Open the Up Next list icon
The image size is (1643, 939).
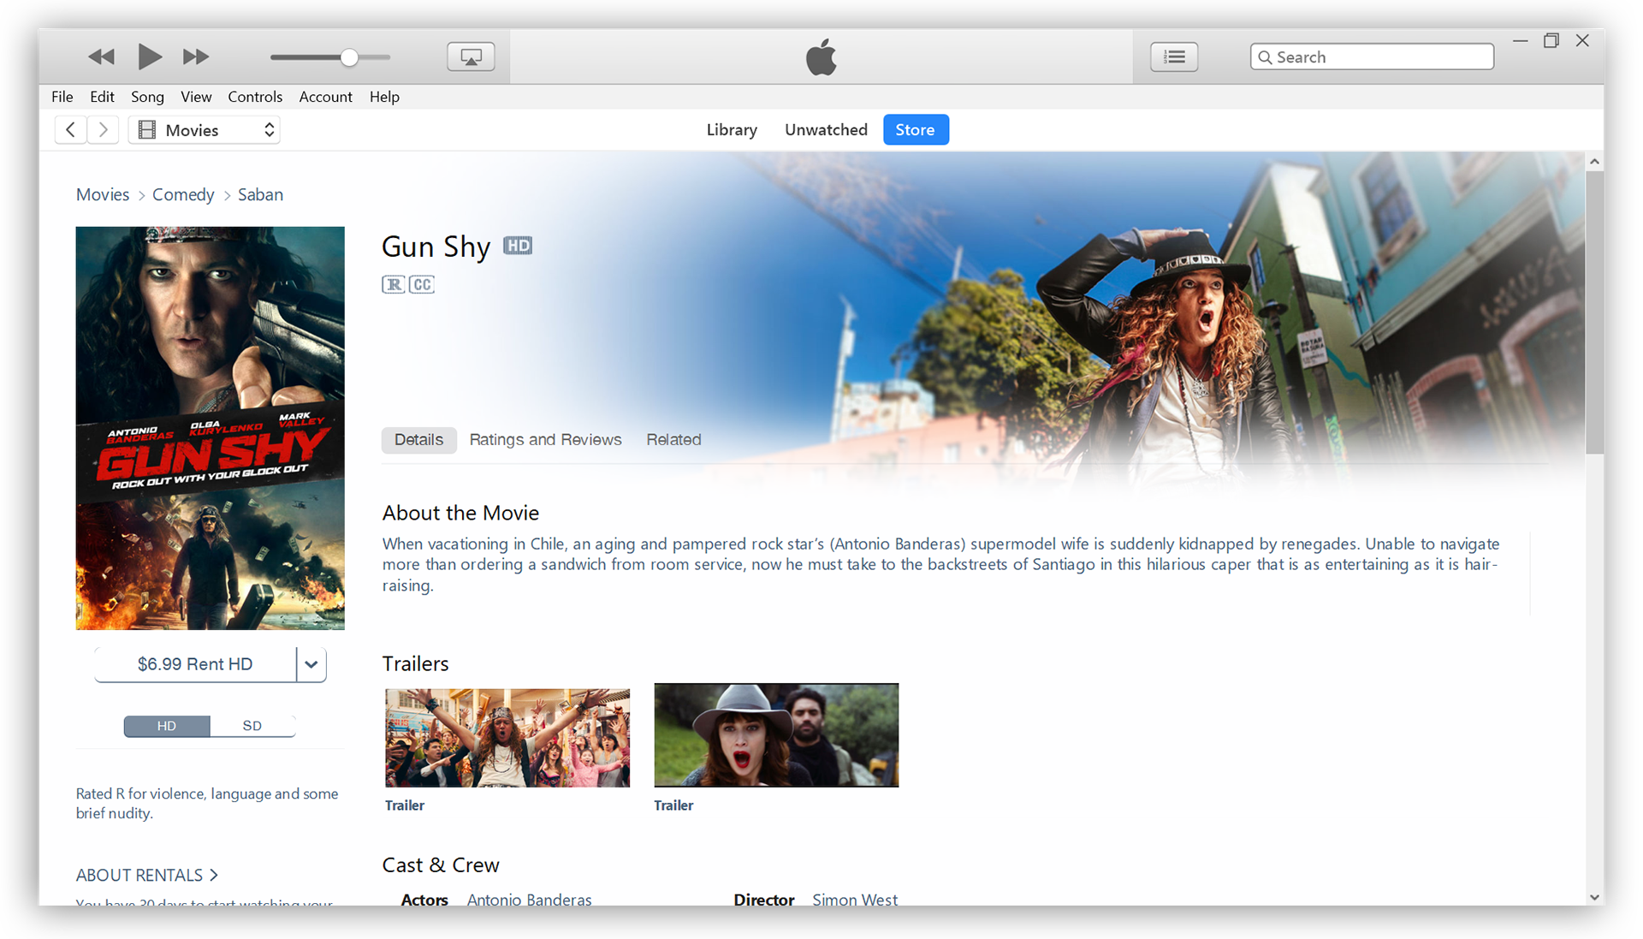1174,56
